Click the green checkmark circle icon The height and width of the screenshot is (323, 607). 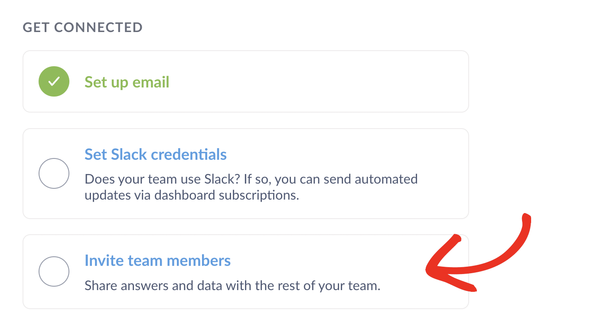pos(54,81)
